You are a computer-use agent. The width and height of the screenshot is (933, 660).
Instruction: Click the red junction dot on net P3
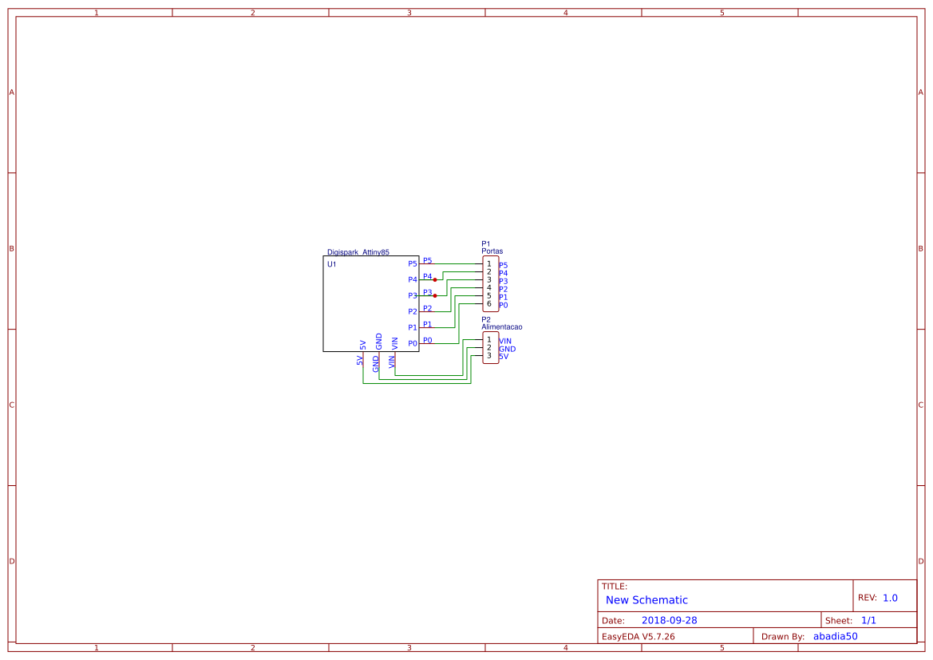point(435,295)
